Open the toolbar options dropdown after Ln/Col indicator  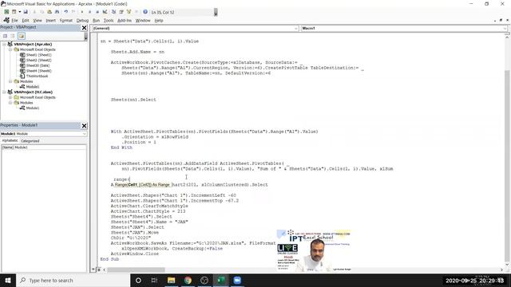click(x=216, y=13)
